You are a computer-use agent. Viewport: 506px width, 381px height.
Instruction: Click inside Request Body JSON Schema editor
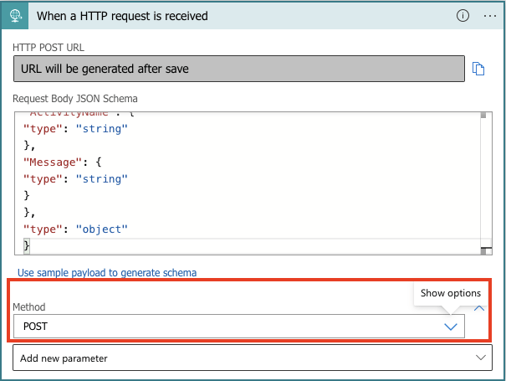(x=251, y=167)
